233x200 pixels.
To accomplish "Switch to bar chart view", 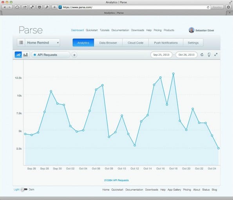I will 25,55.
